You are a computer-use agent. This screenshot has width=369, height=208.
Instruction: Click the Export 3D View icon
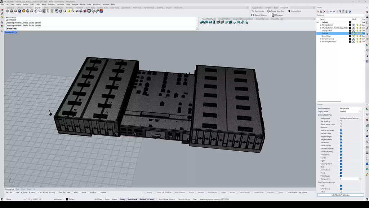click(x=253, y=15)
